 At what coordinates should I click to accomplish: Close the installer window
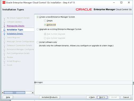tap(129, 3)
